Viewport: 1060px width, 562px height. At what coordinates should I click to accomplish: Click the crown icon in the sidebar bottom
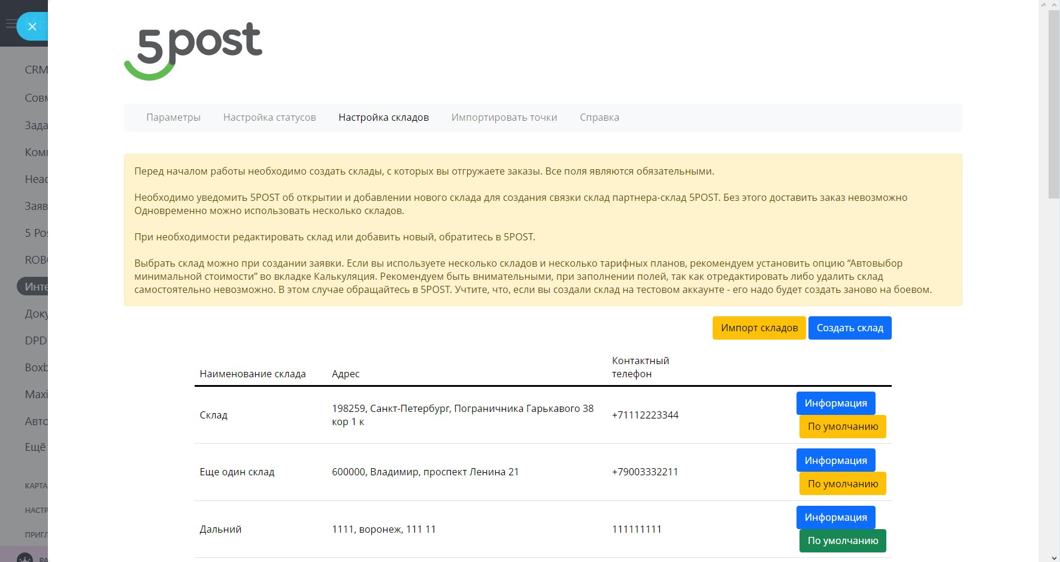(x=25, y=557)
